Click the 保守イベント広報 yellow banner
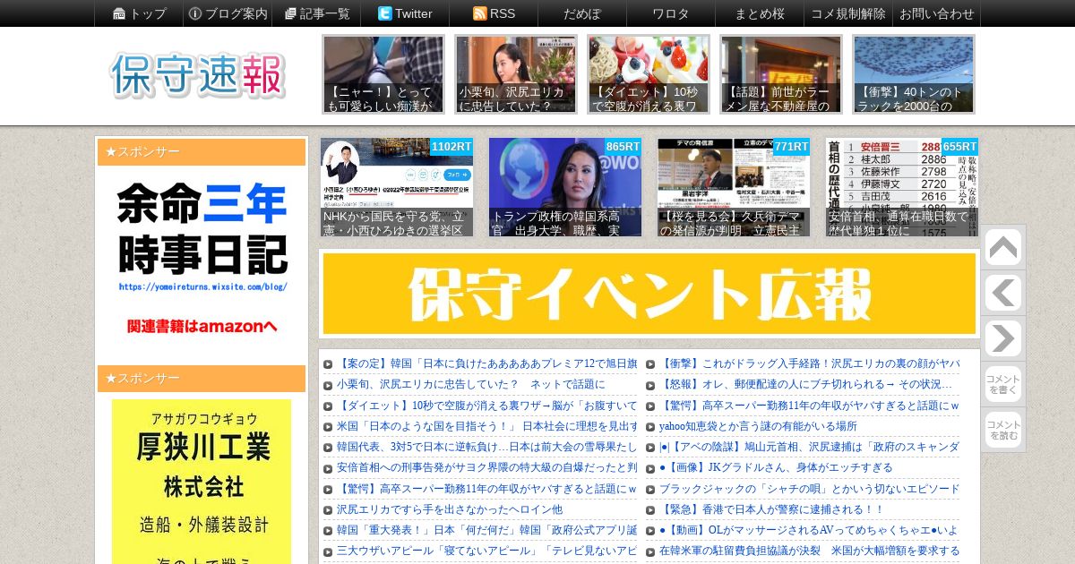 pos(649,294)
